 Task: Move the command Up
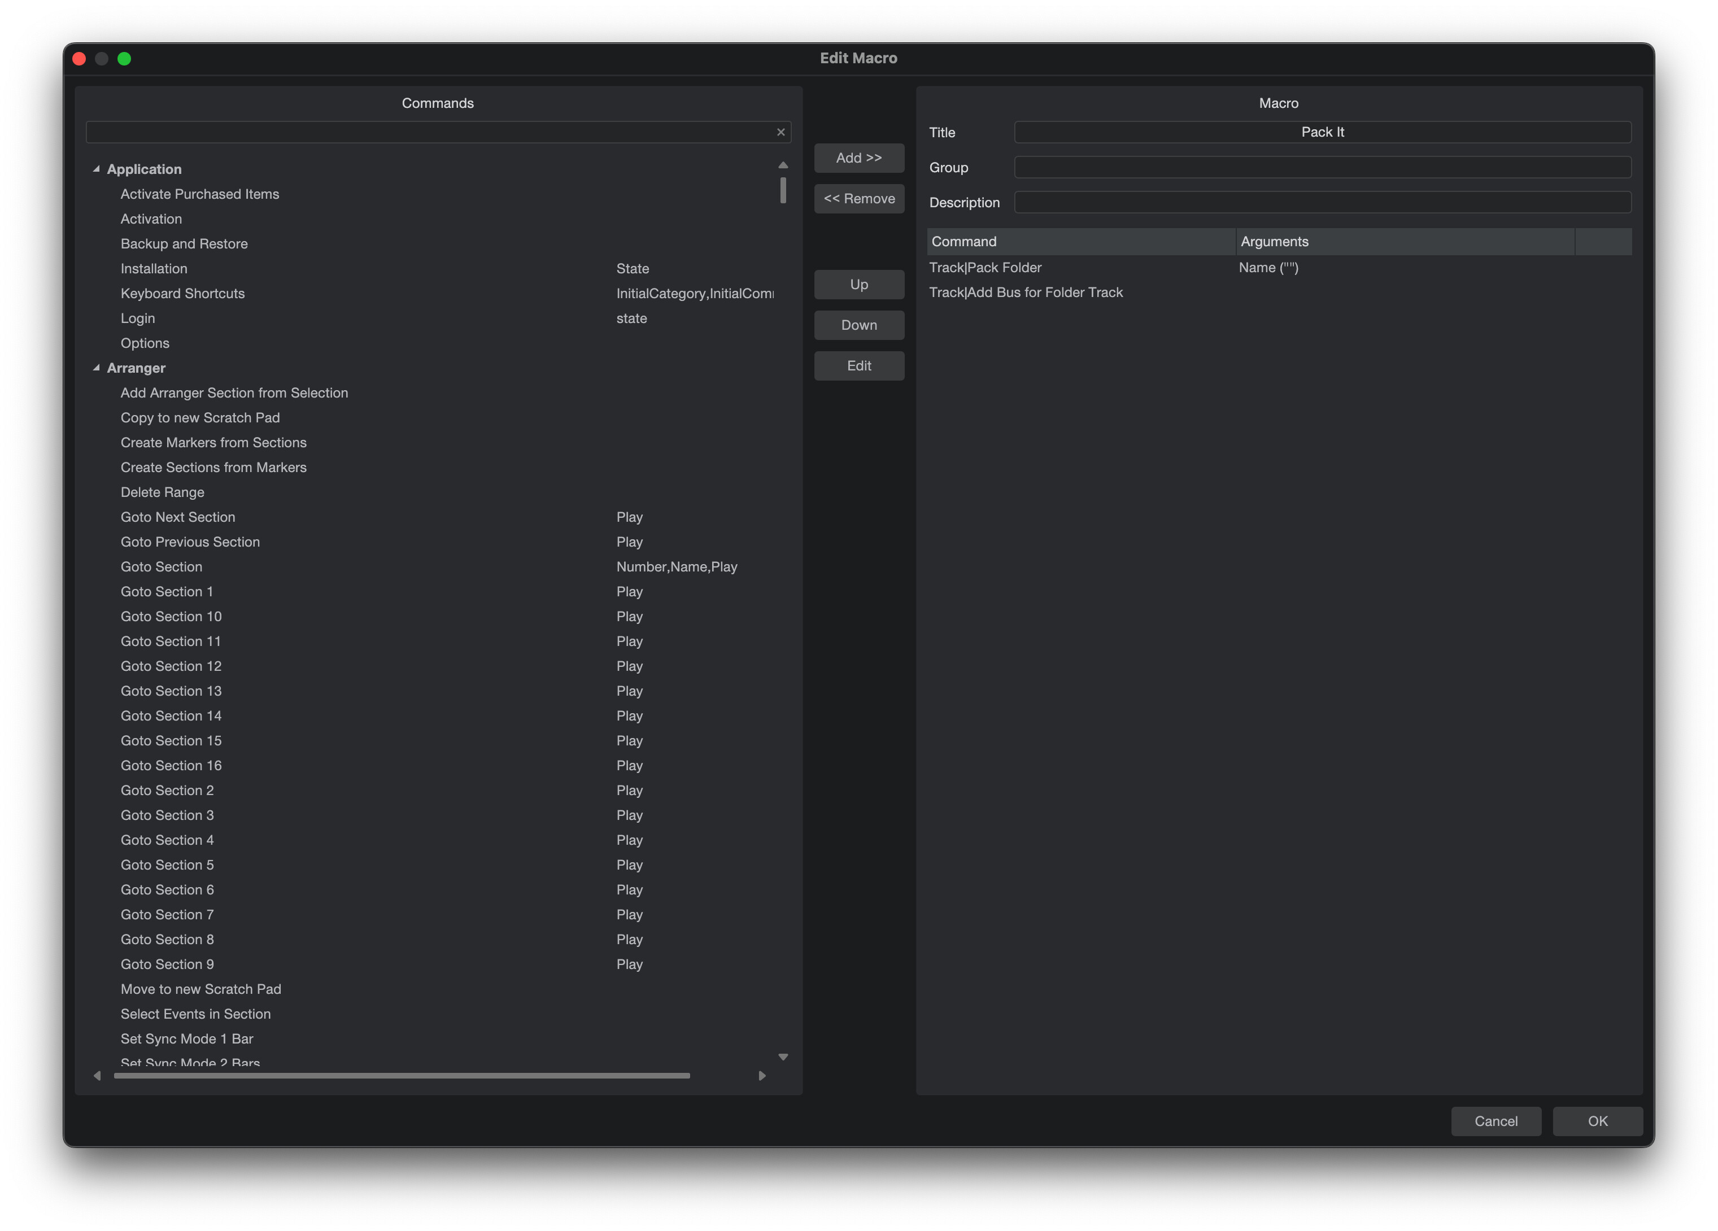[859, 284]
